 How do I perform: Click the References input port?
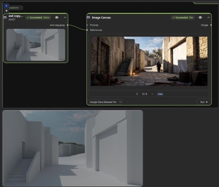click(x=87, y=30)
